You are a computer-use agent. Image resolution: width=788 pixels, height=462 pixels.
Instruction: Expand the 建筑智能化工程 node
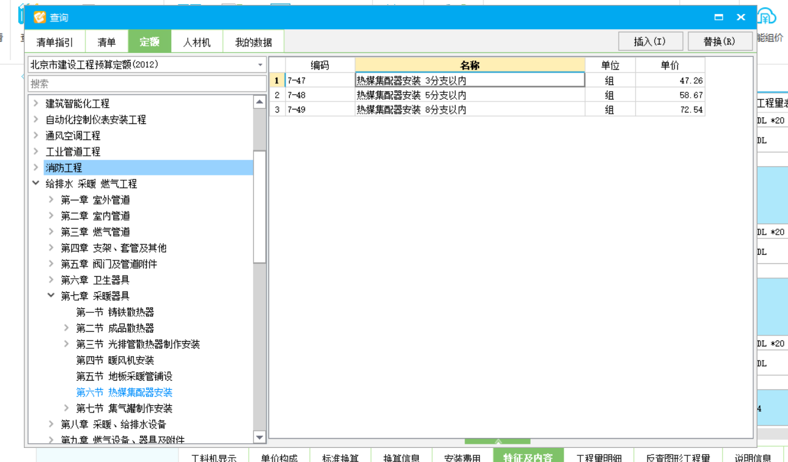(x=36, y=103)
